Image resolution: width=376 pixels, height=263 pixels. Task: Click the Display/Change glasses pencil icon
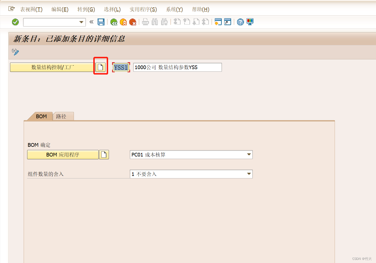[x=15, y=52]
